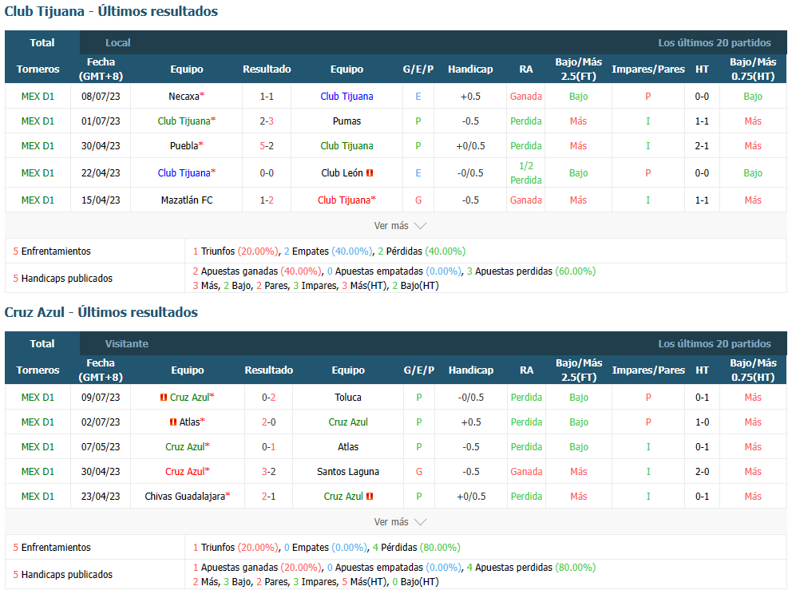This screenshot has width=792, height=594.
Task: Select the Total tab in Club Tijuana table
Action: [42, 43]
